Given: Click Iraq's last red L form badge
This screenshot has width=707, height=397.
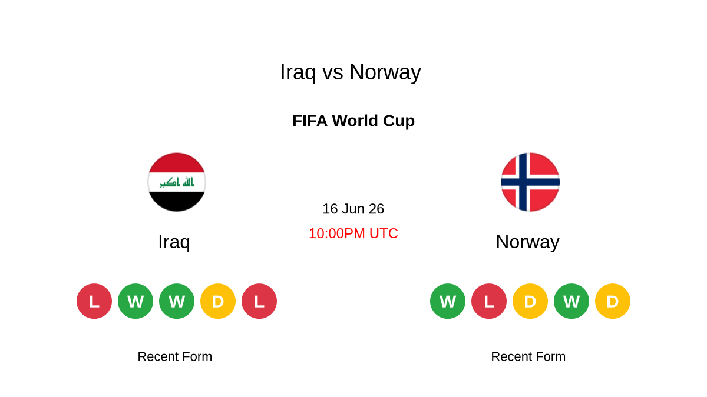Looking at the screenshot, I should point(259,301).
